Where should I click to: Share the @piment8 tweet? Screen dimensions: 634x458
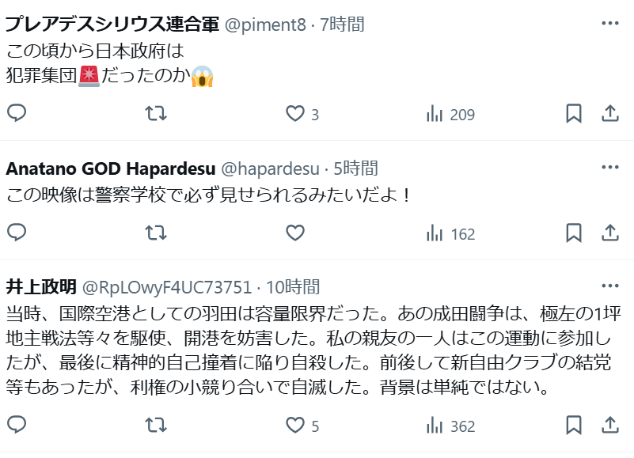tap(610, 113)
